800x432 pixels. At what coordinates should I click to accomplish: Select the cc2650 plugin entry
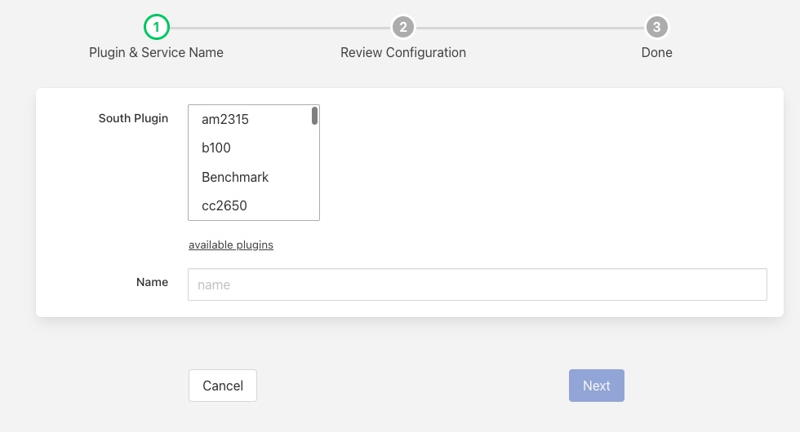pos(224,205)
